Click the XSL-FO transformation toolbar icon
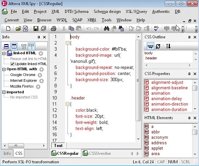The image size is (199, 166). click(x=174, y=28)
